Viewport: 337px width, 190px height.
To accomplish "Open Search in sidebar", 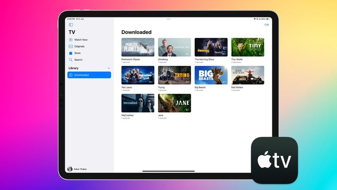I will [x=78, y=60].
